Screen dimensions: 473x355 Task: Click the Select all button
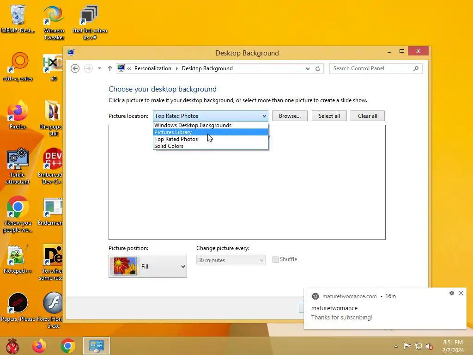329,116
